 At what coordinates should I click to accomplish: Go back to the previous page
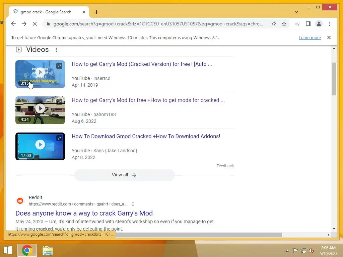[13, 24]
